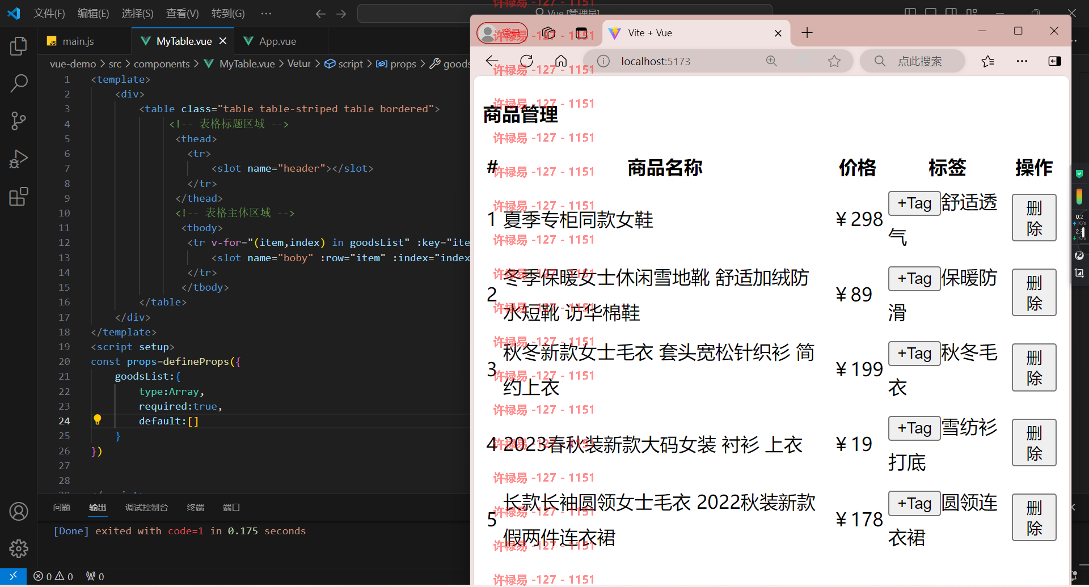Image resolution: width=1089 pixels, height=587 pixels.
Task: Expand breadcrumb Vetur item
Action: [299, 64]
